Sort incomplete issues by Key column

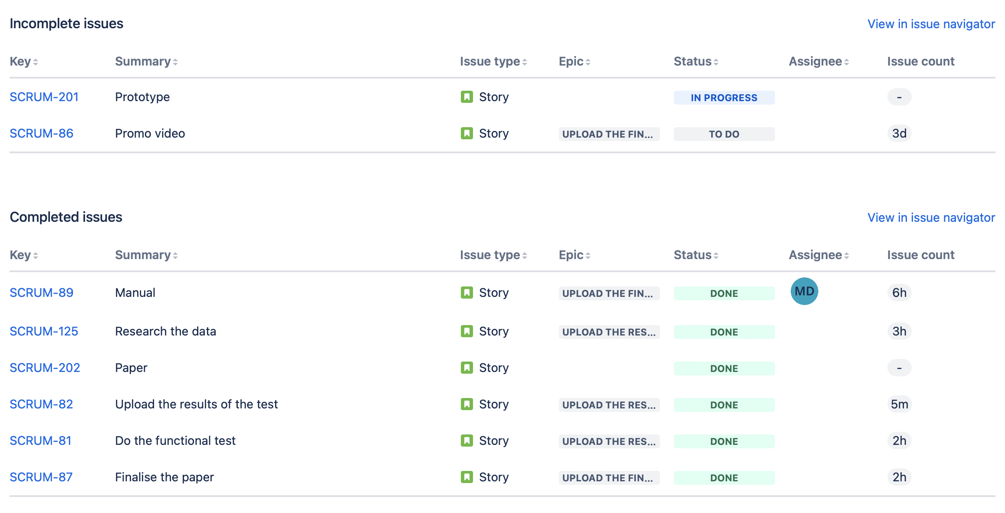tap(24, 62)
